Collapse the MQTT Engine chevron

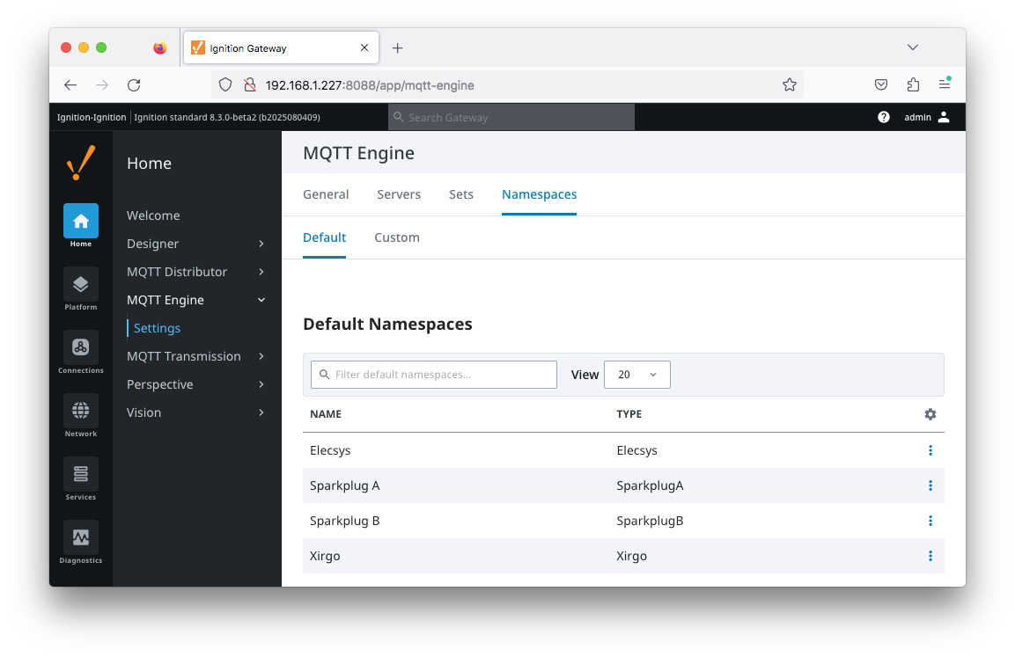(261, 300)
